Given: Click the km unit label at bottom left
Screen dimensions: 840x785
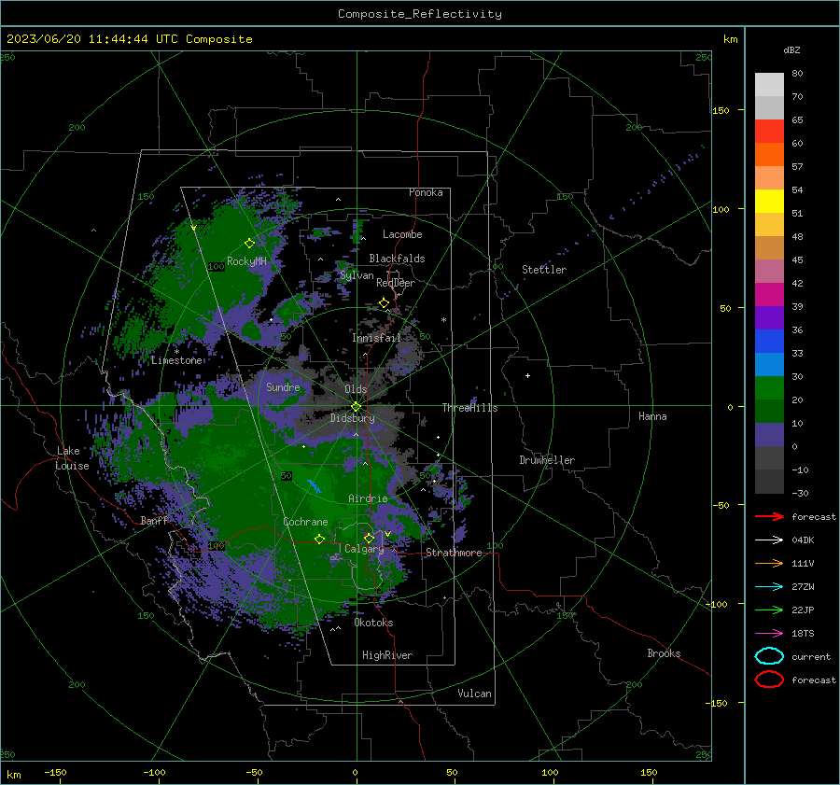Looking at the screenshot, I should (x=13, y=775).
